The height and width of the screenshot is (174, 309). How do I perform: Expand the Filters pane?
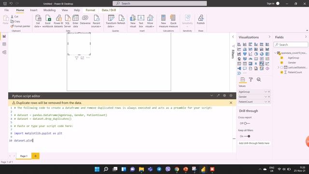tap(233, 37)
